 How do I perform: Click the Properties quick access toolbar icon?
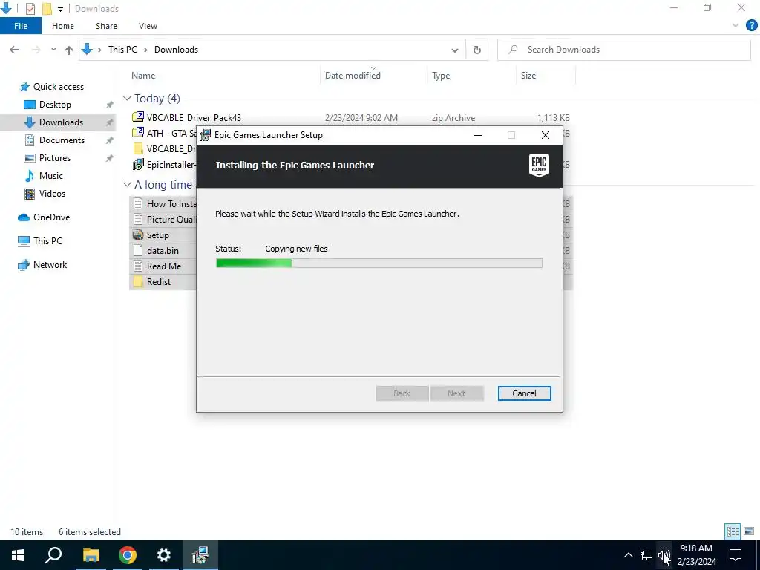(30, 8)
